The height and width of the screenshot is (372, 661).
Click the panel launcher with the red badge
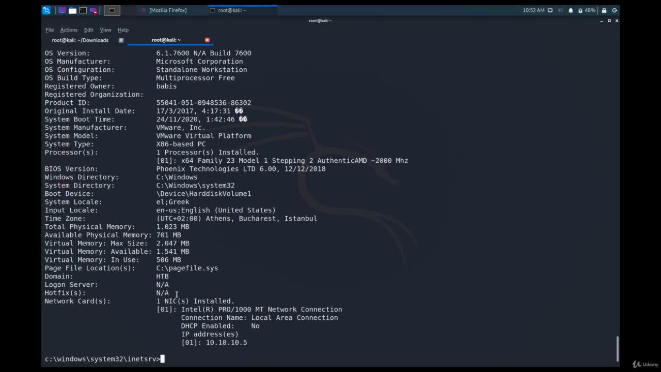[93, 10]
